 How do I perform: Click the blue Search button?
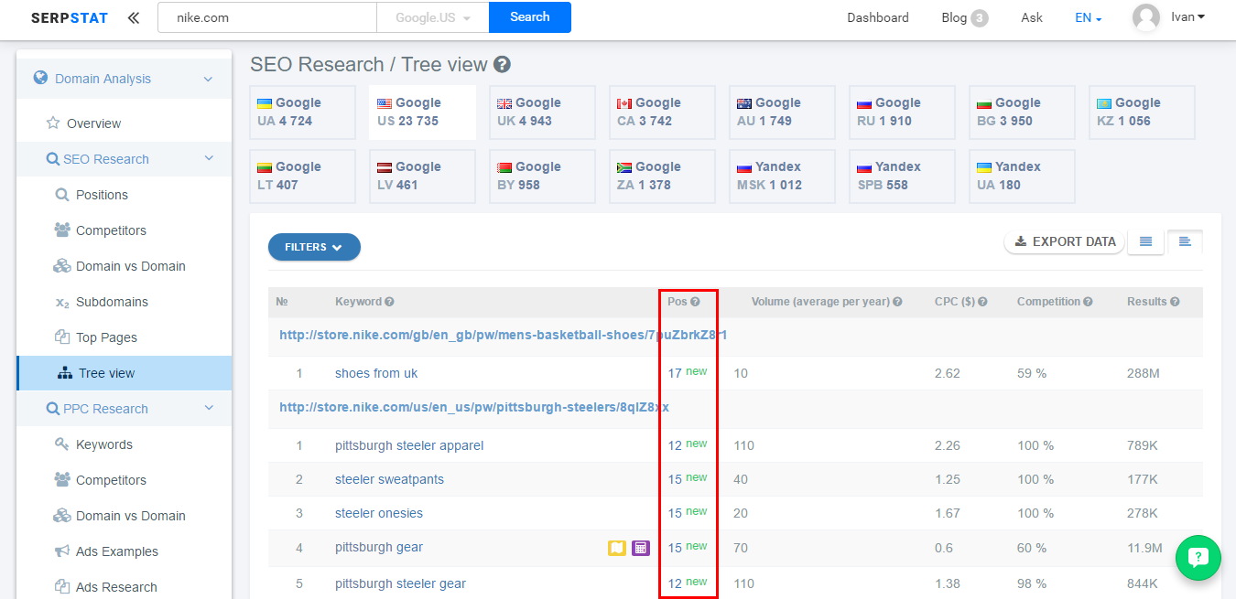click(x=530, y=17)
